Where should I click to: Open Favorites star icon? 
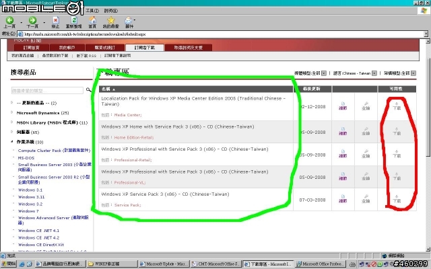pos(111,20)
